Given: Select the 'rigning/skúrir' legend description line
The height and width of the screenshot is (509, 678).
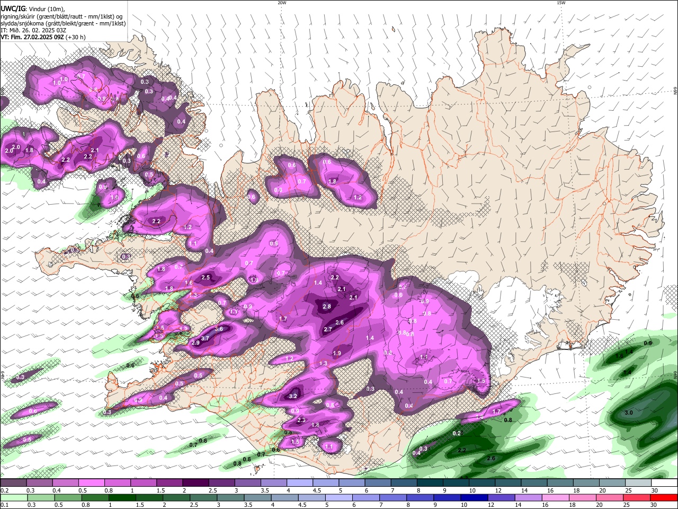Looking at the screenshot, I should coord(61,16).
